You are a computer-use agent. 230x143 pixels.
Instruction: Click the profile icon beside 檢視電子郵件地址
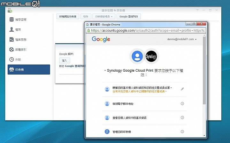(107, 104)
